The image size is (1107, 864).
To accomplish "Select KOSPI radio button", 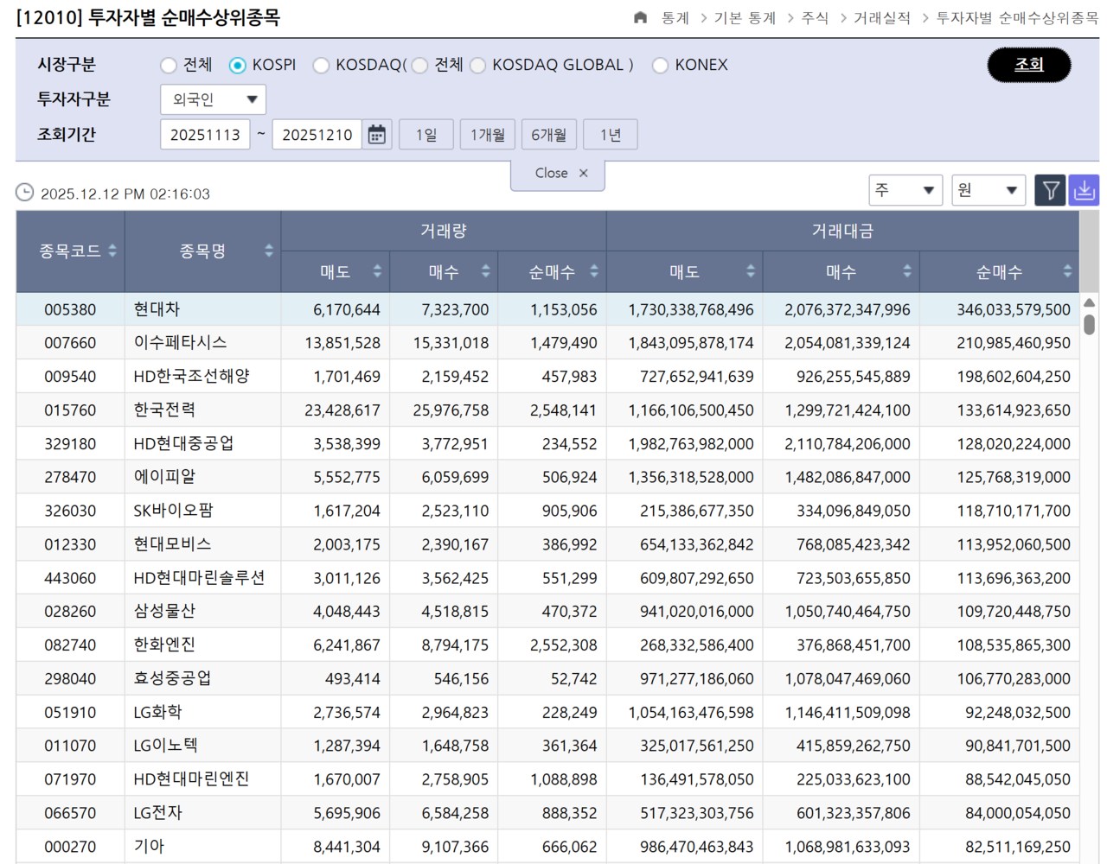I will pyautogui.click(x=237, y=66).
